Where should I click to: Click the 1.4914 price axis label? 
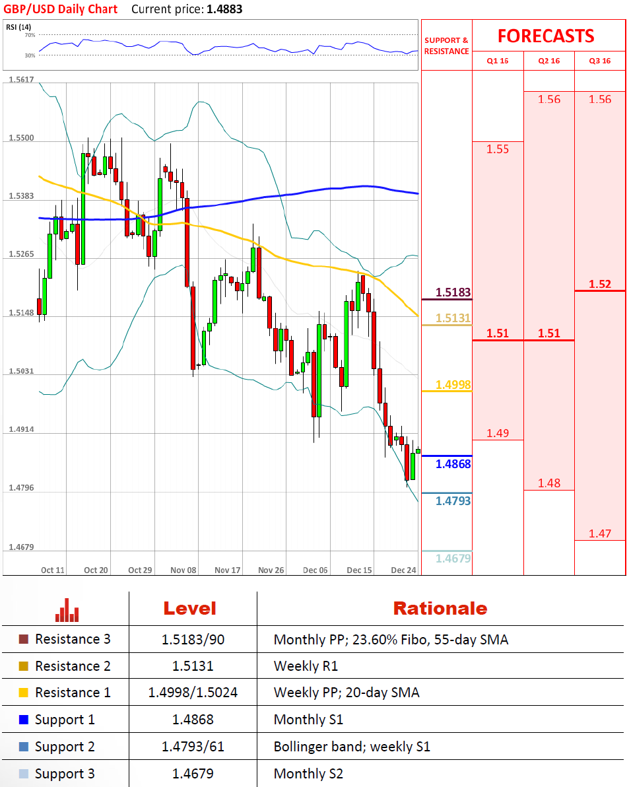tap(22, 430)
